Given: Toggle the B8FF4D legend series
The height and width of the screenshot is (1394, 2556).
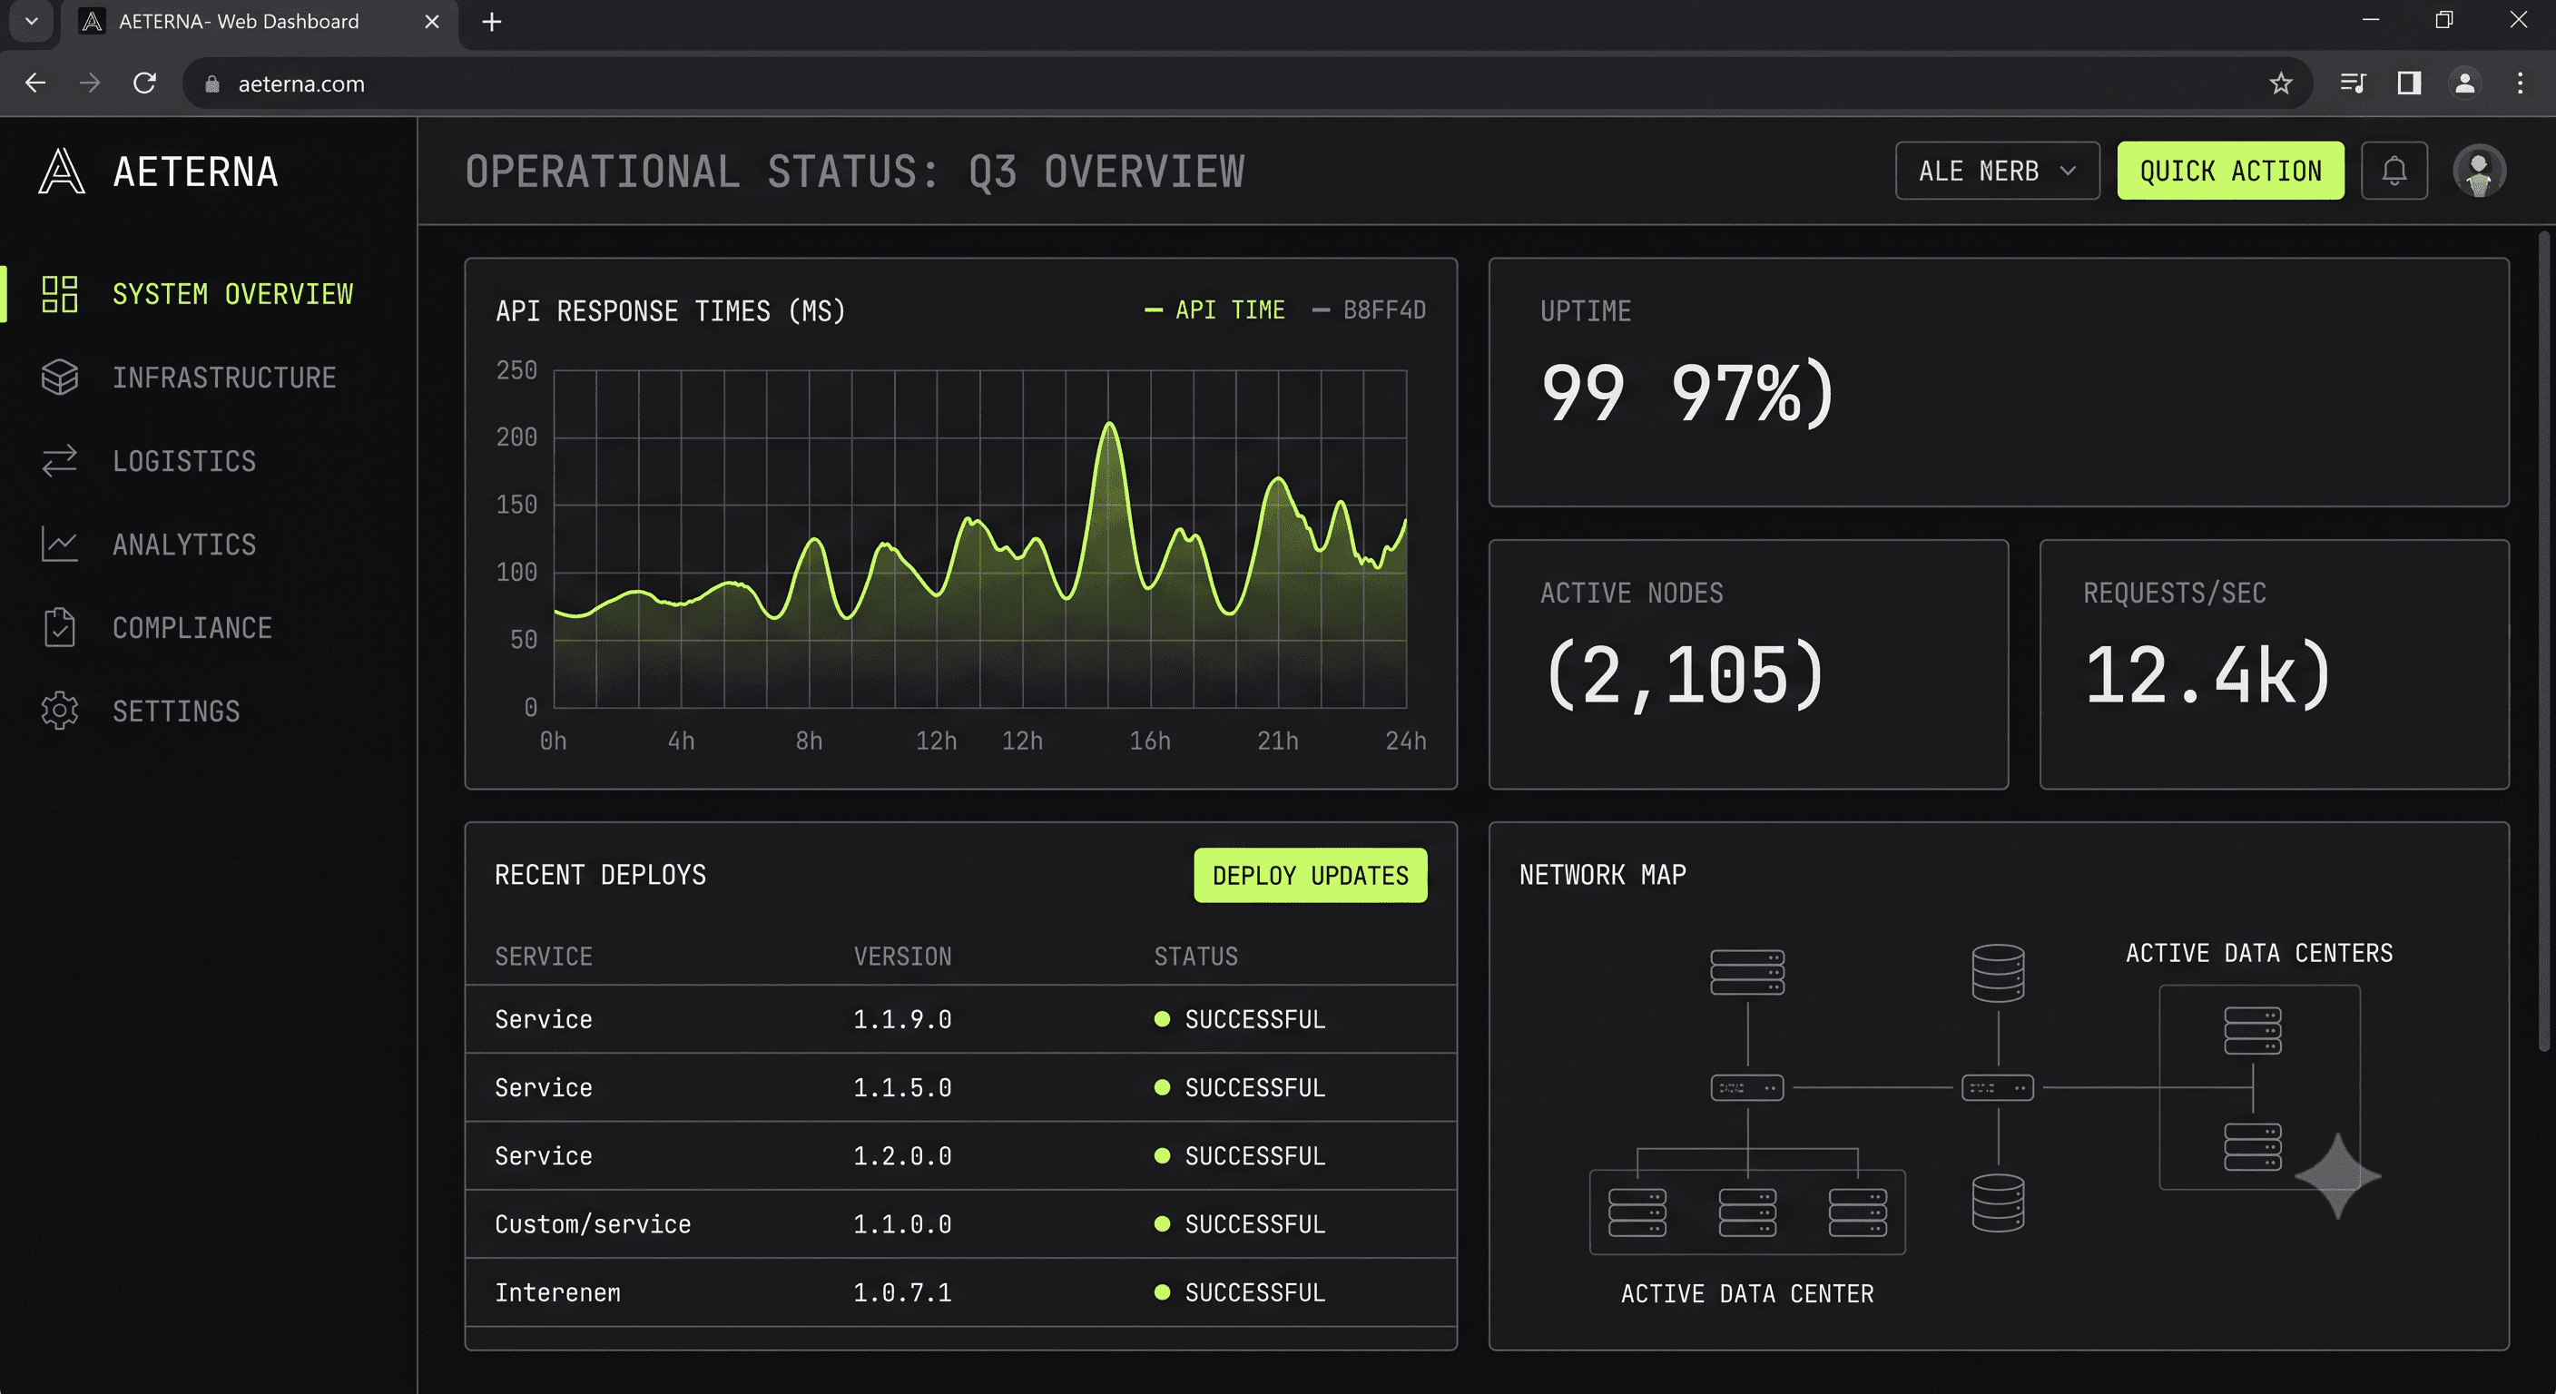Looking at the screenshot, I should click(x=1370, y=310).
